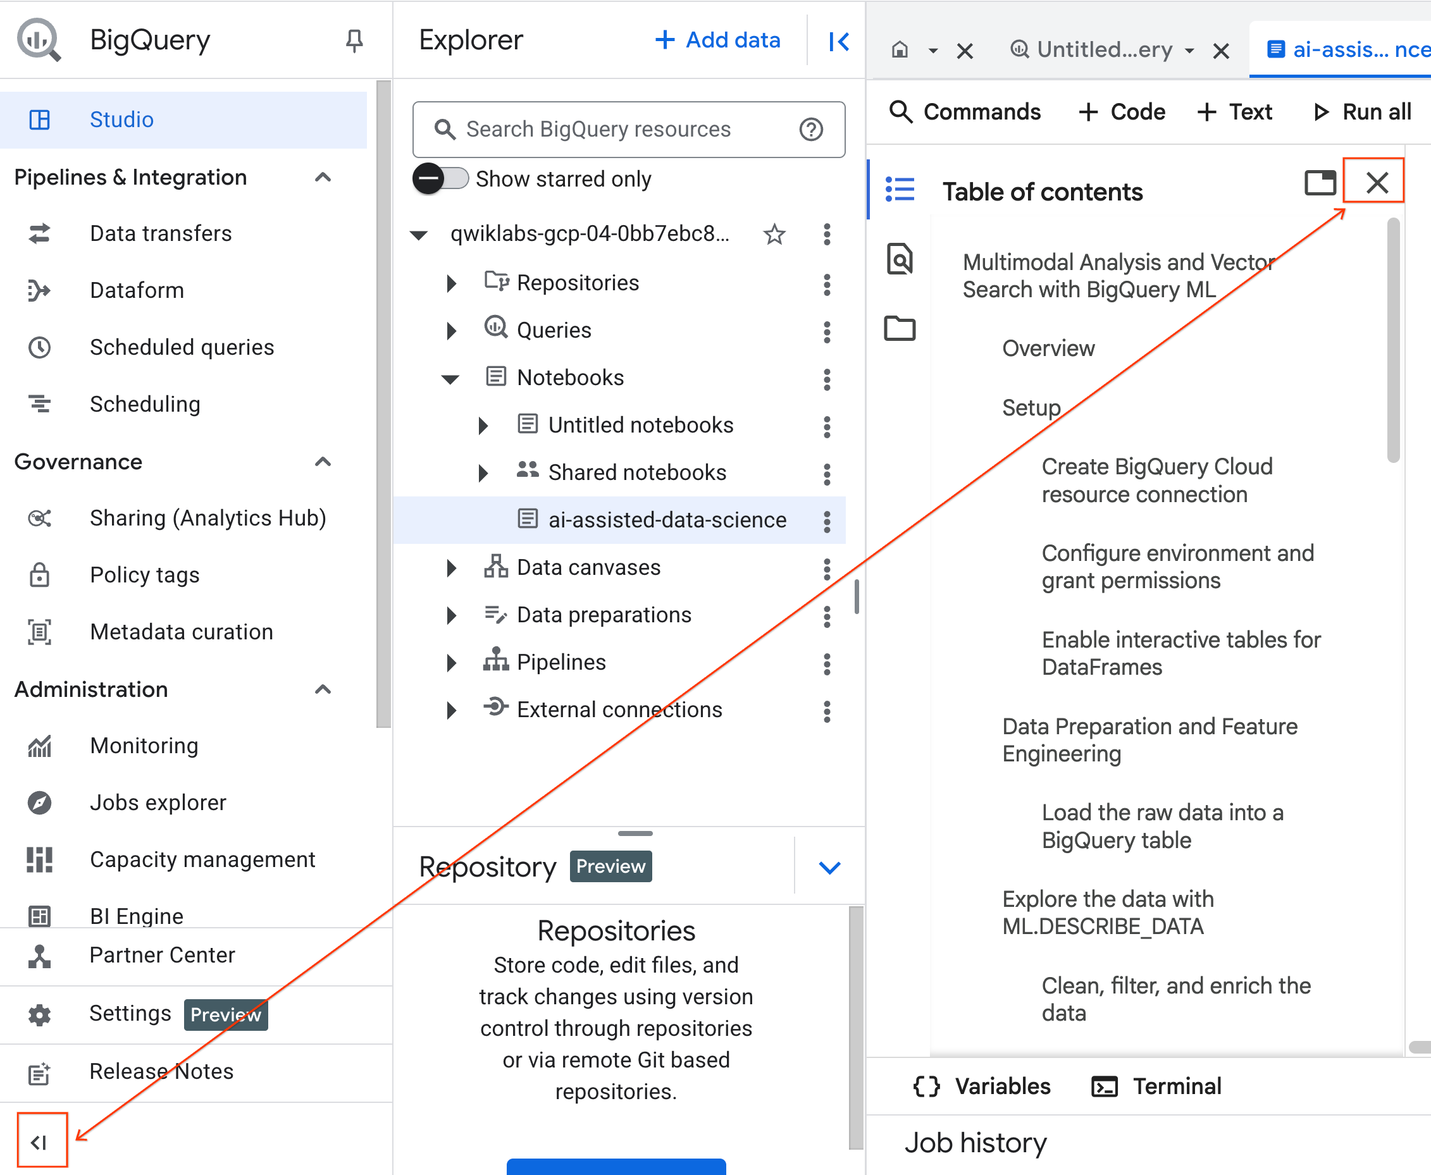
Task: Open the notebook find-and-replace sidebar icon
Action: pos(900,259)
